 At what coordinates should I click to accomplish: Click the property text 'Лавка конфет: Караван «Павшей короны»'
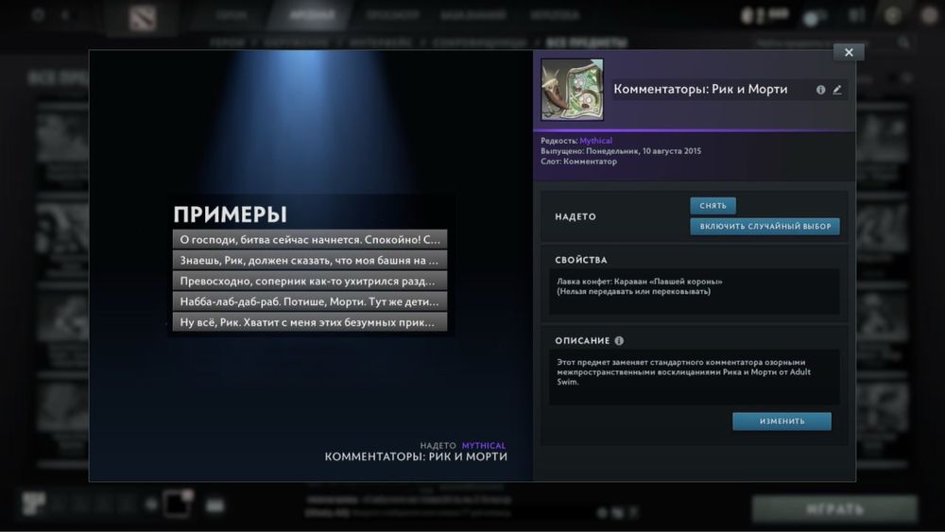tap(640, 282)
